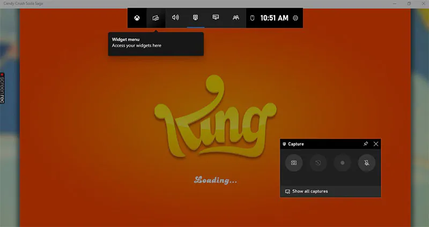Open the Performance widget

click(216, 18)
